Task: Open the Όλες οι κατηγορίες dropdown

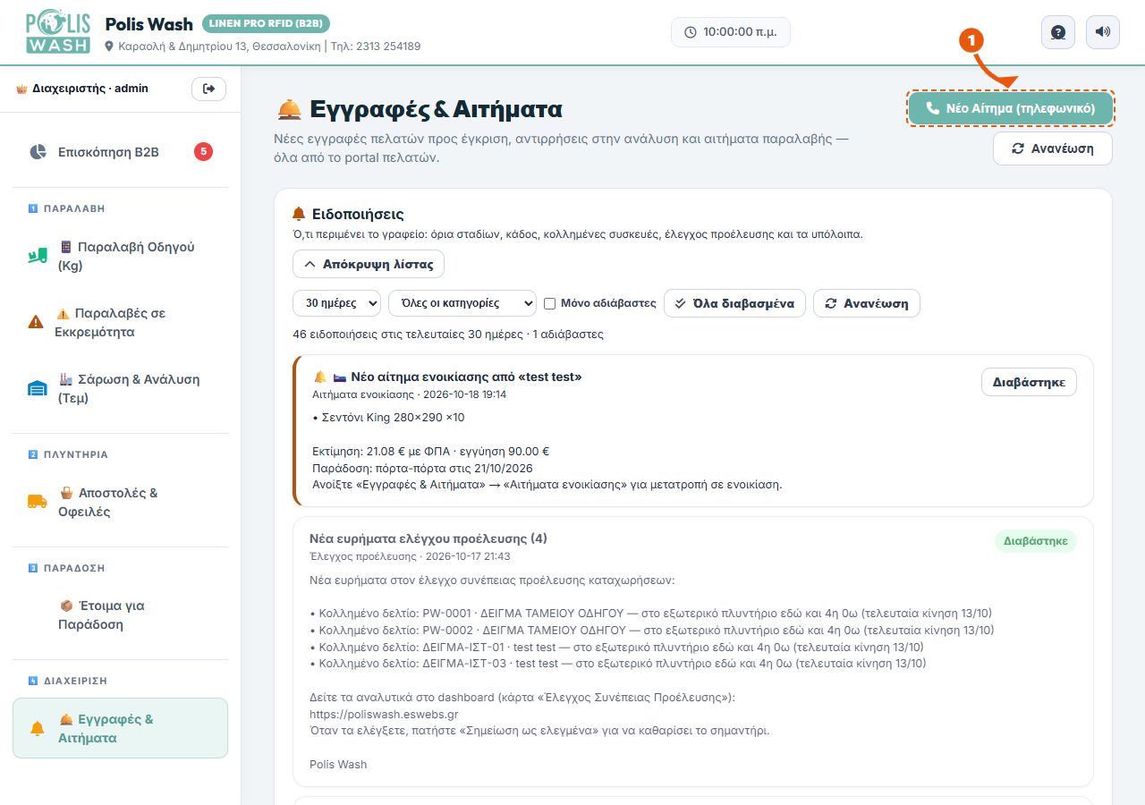Action: (462, 303)
